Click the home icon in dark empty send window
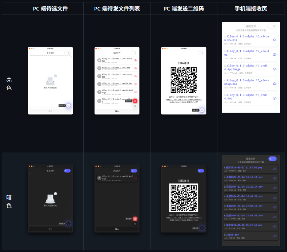 pyautogui.click(x=69, y=224)
